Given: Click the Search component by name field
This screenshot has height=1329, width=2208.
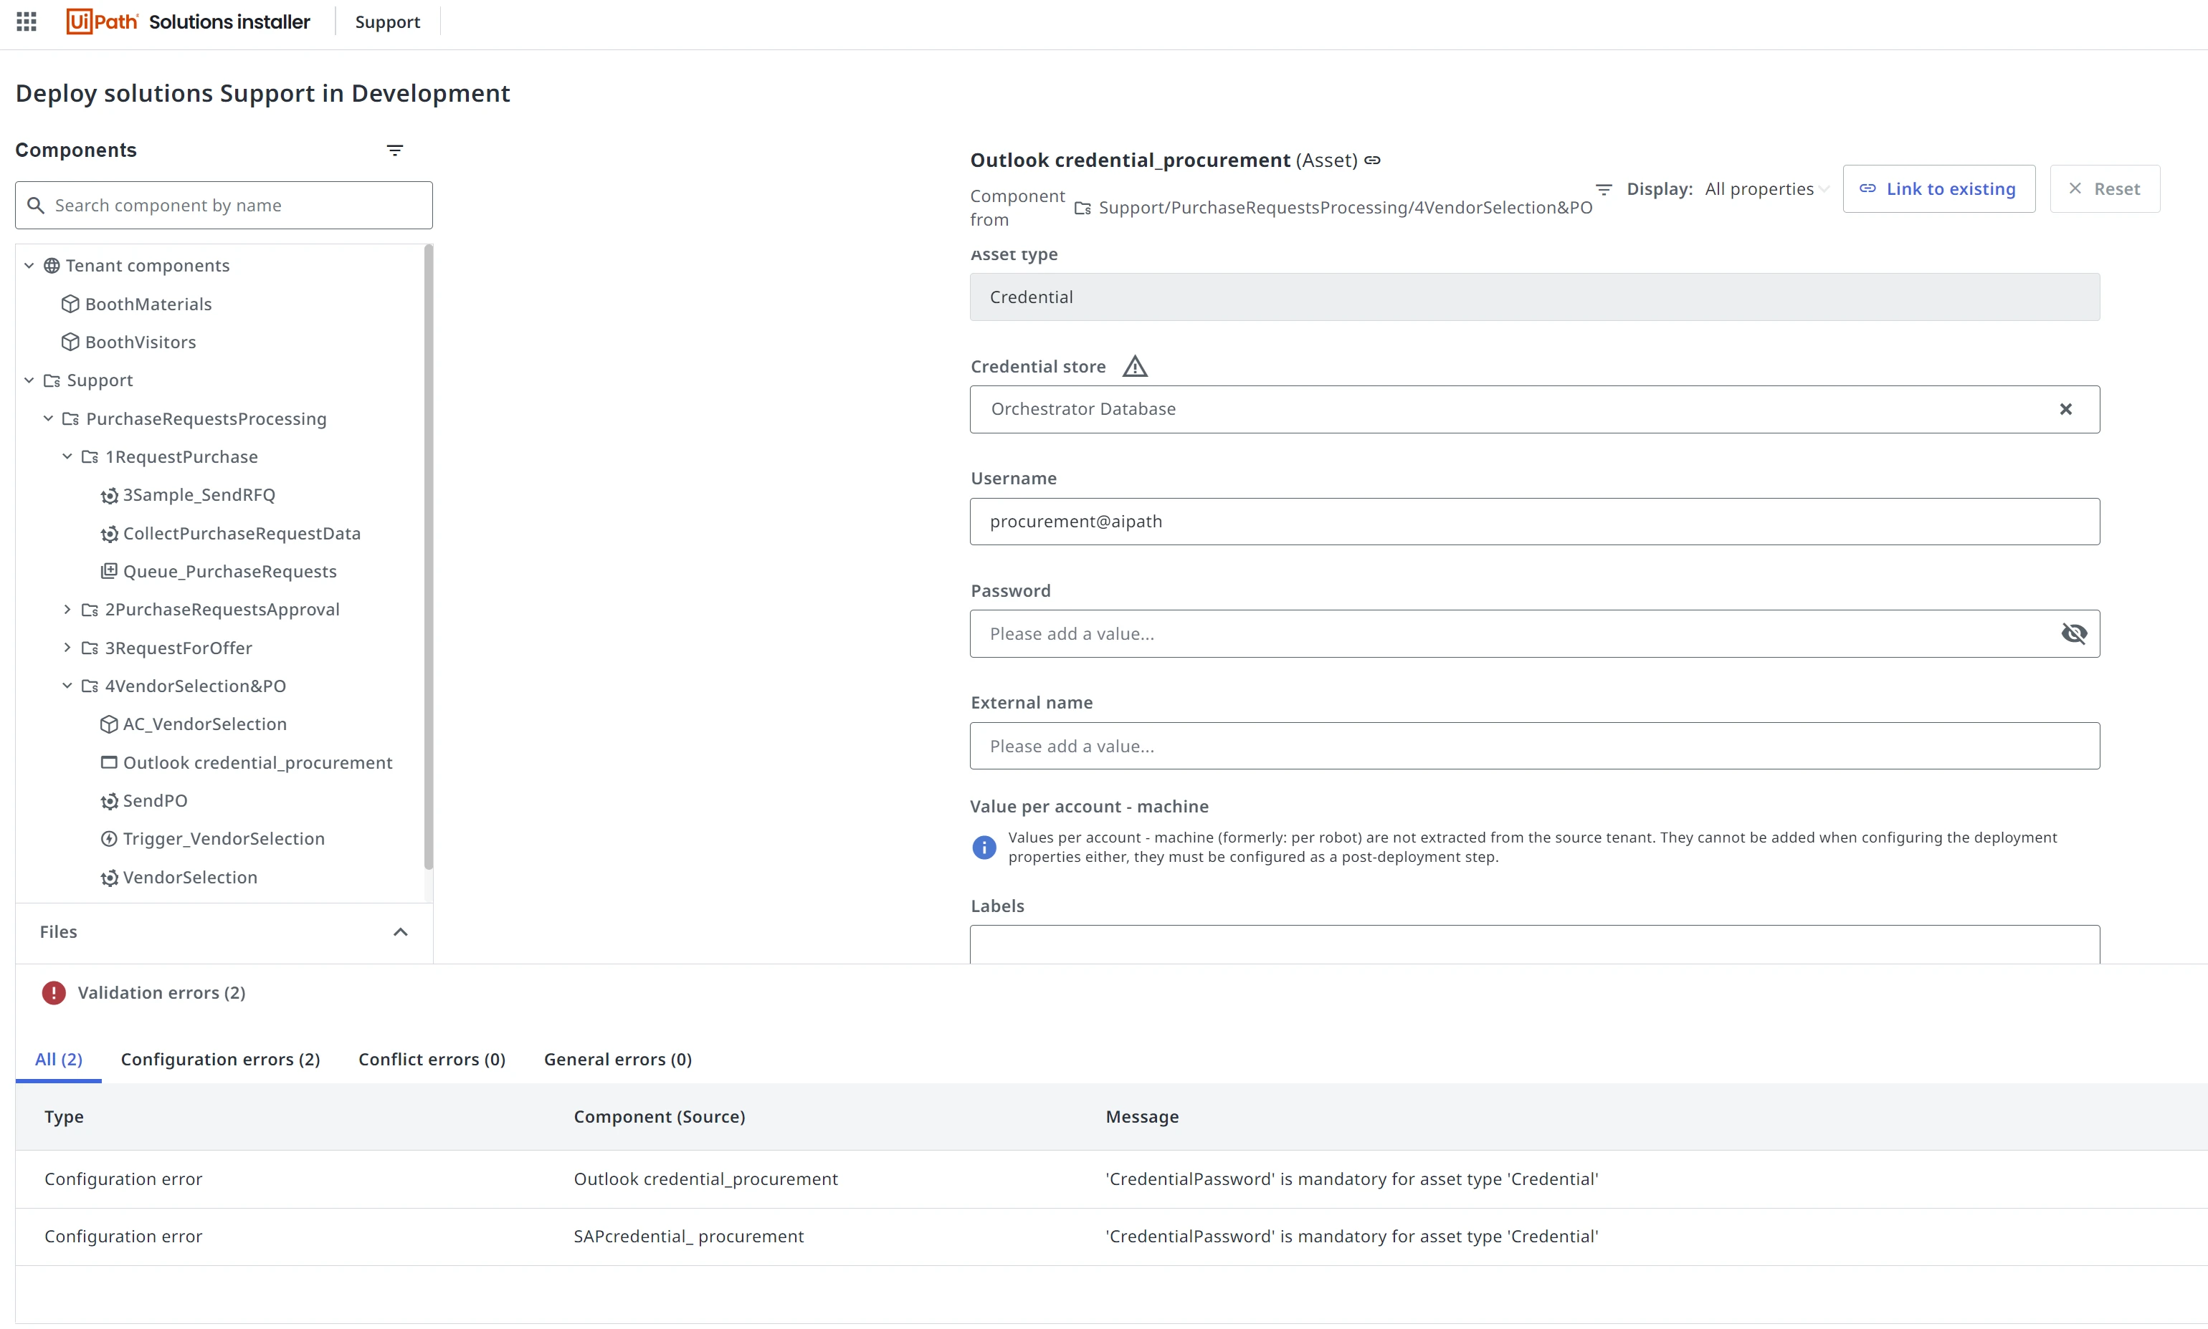Looking at the screenshot, I should [x=224, y=205].
